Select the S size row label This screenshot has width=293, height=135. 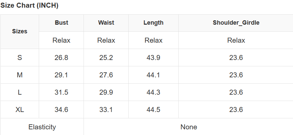[x=20, y=58]
